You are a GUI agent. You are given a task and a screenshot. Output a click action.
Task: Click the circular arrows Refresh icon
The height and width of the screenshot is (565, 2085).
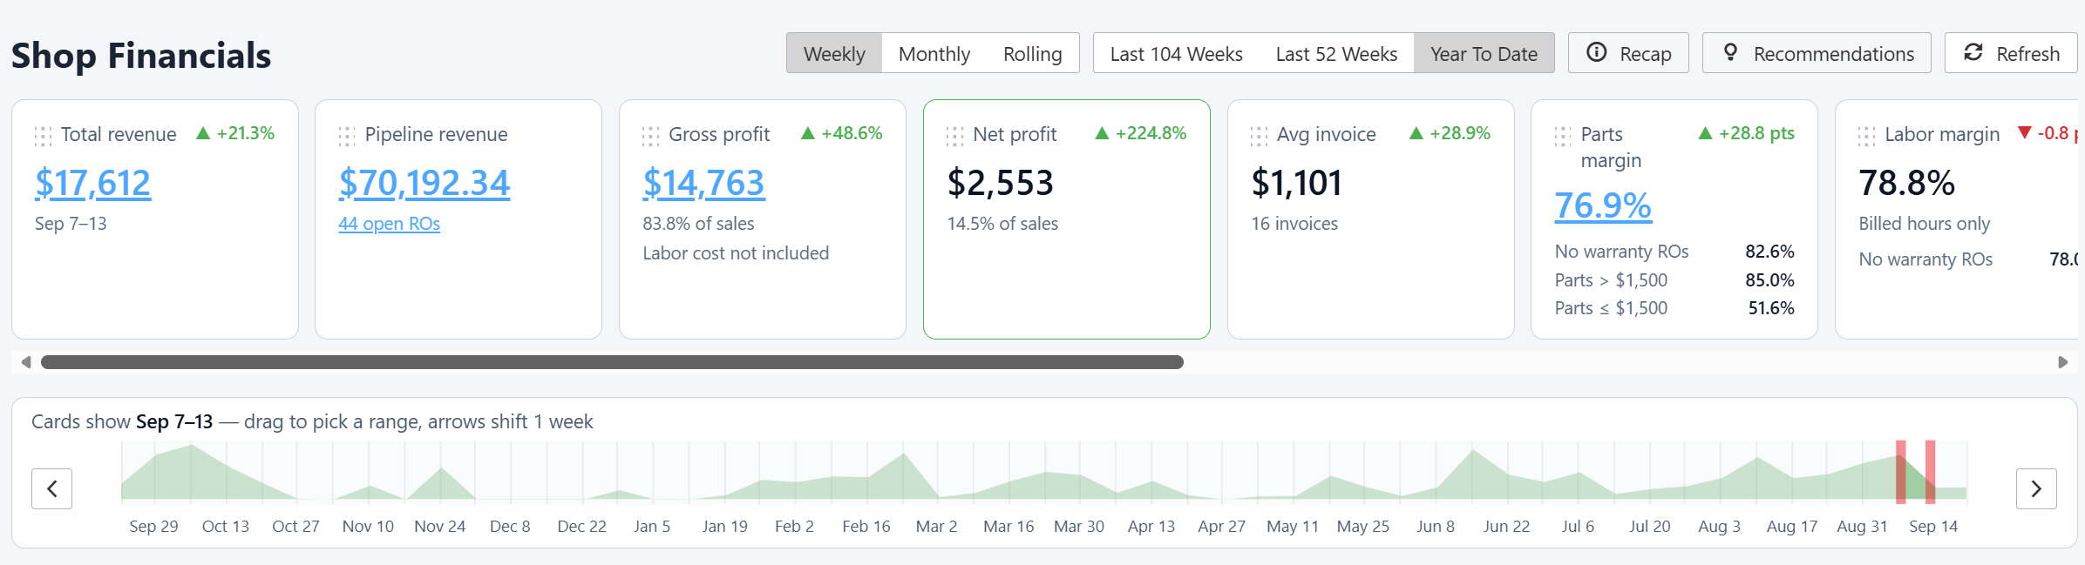(1973, 52)
